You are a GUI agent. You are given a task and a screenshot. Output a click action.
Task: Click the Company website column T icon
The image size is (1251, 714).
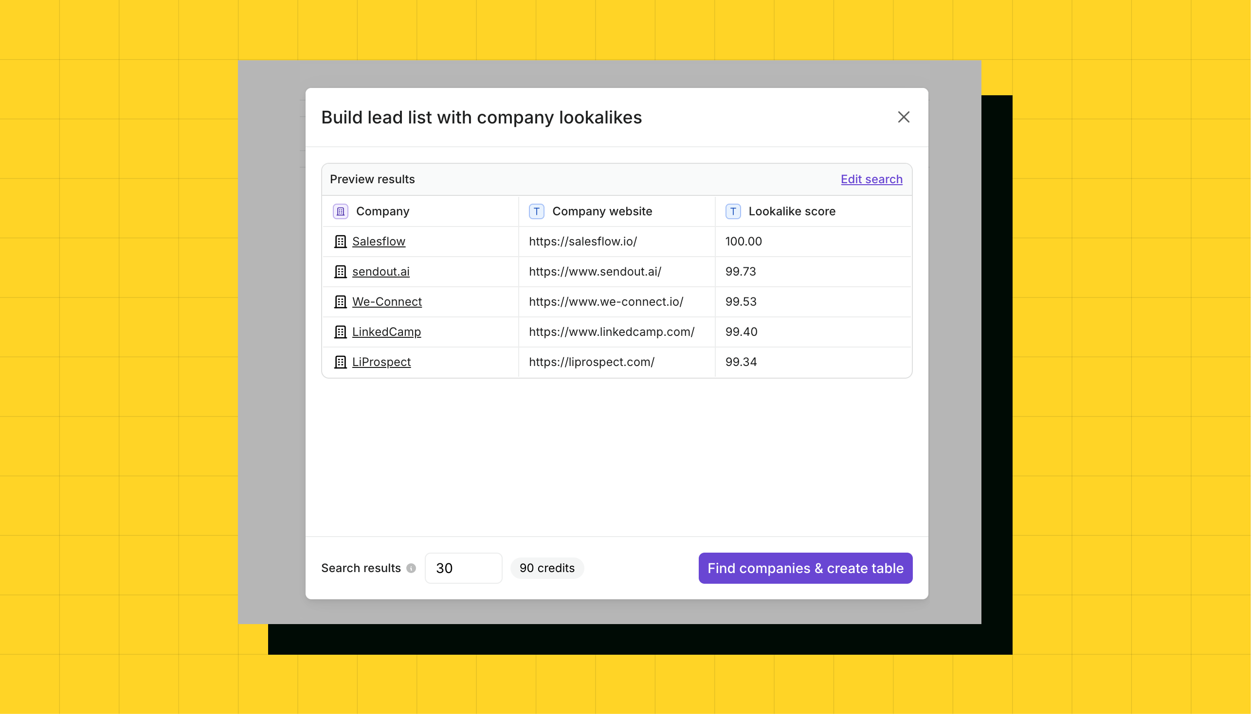536,211
